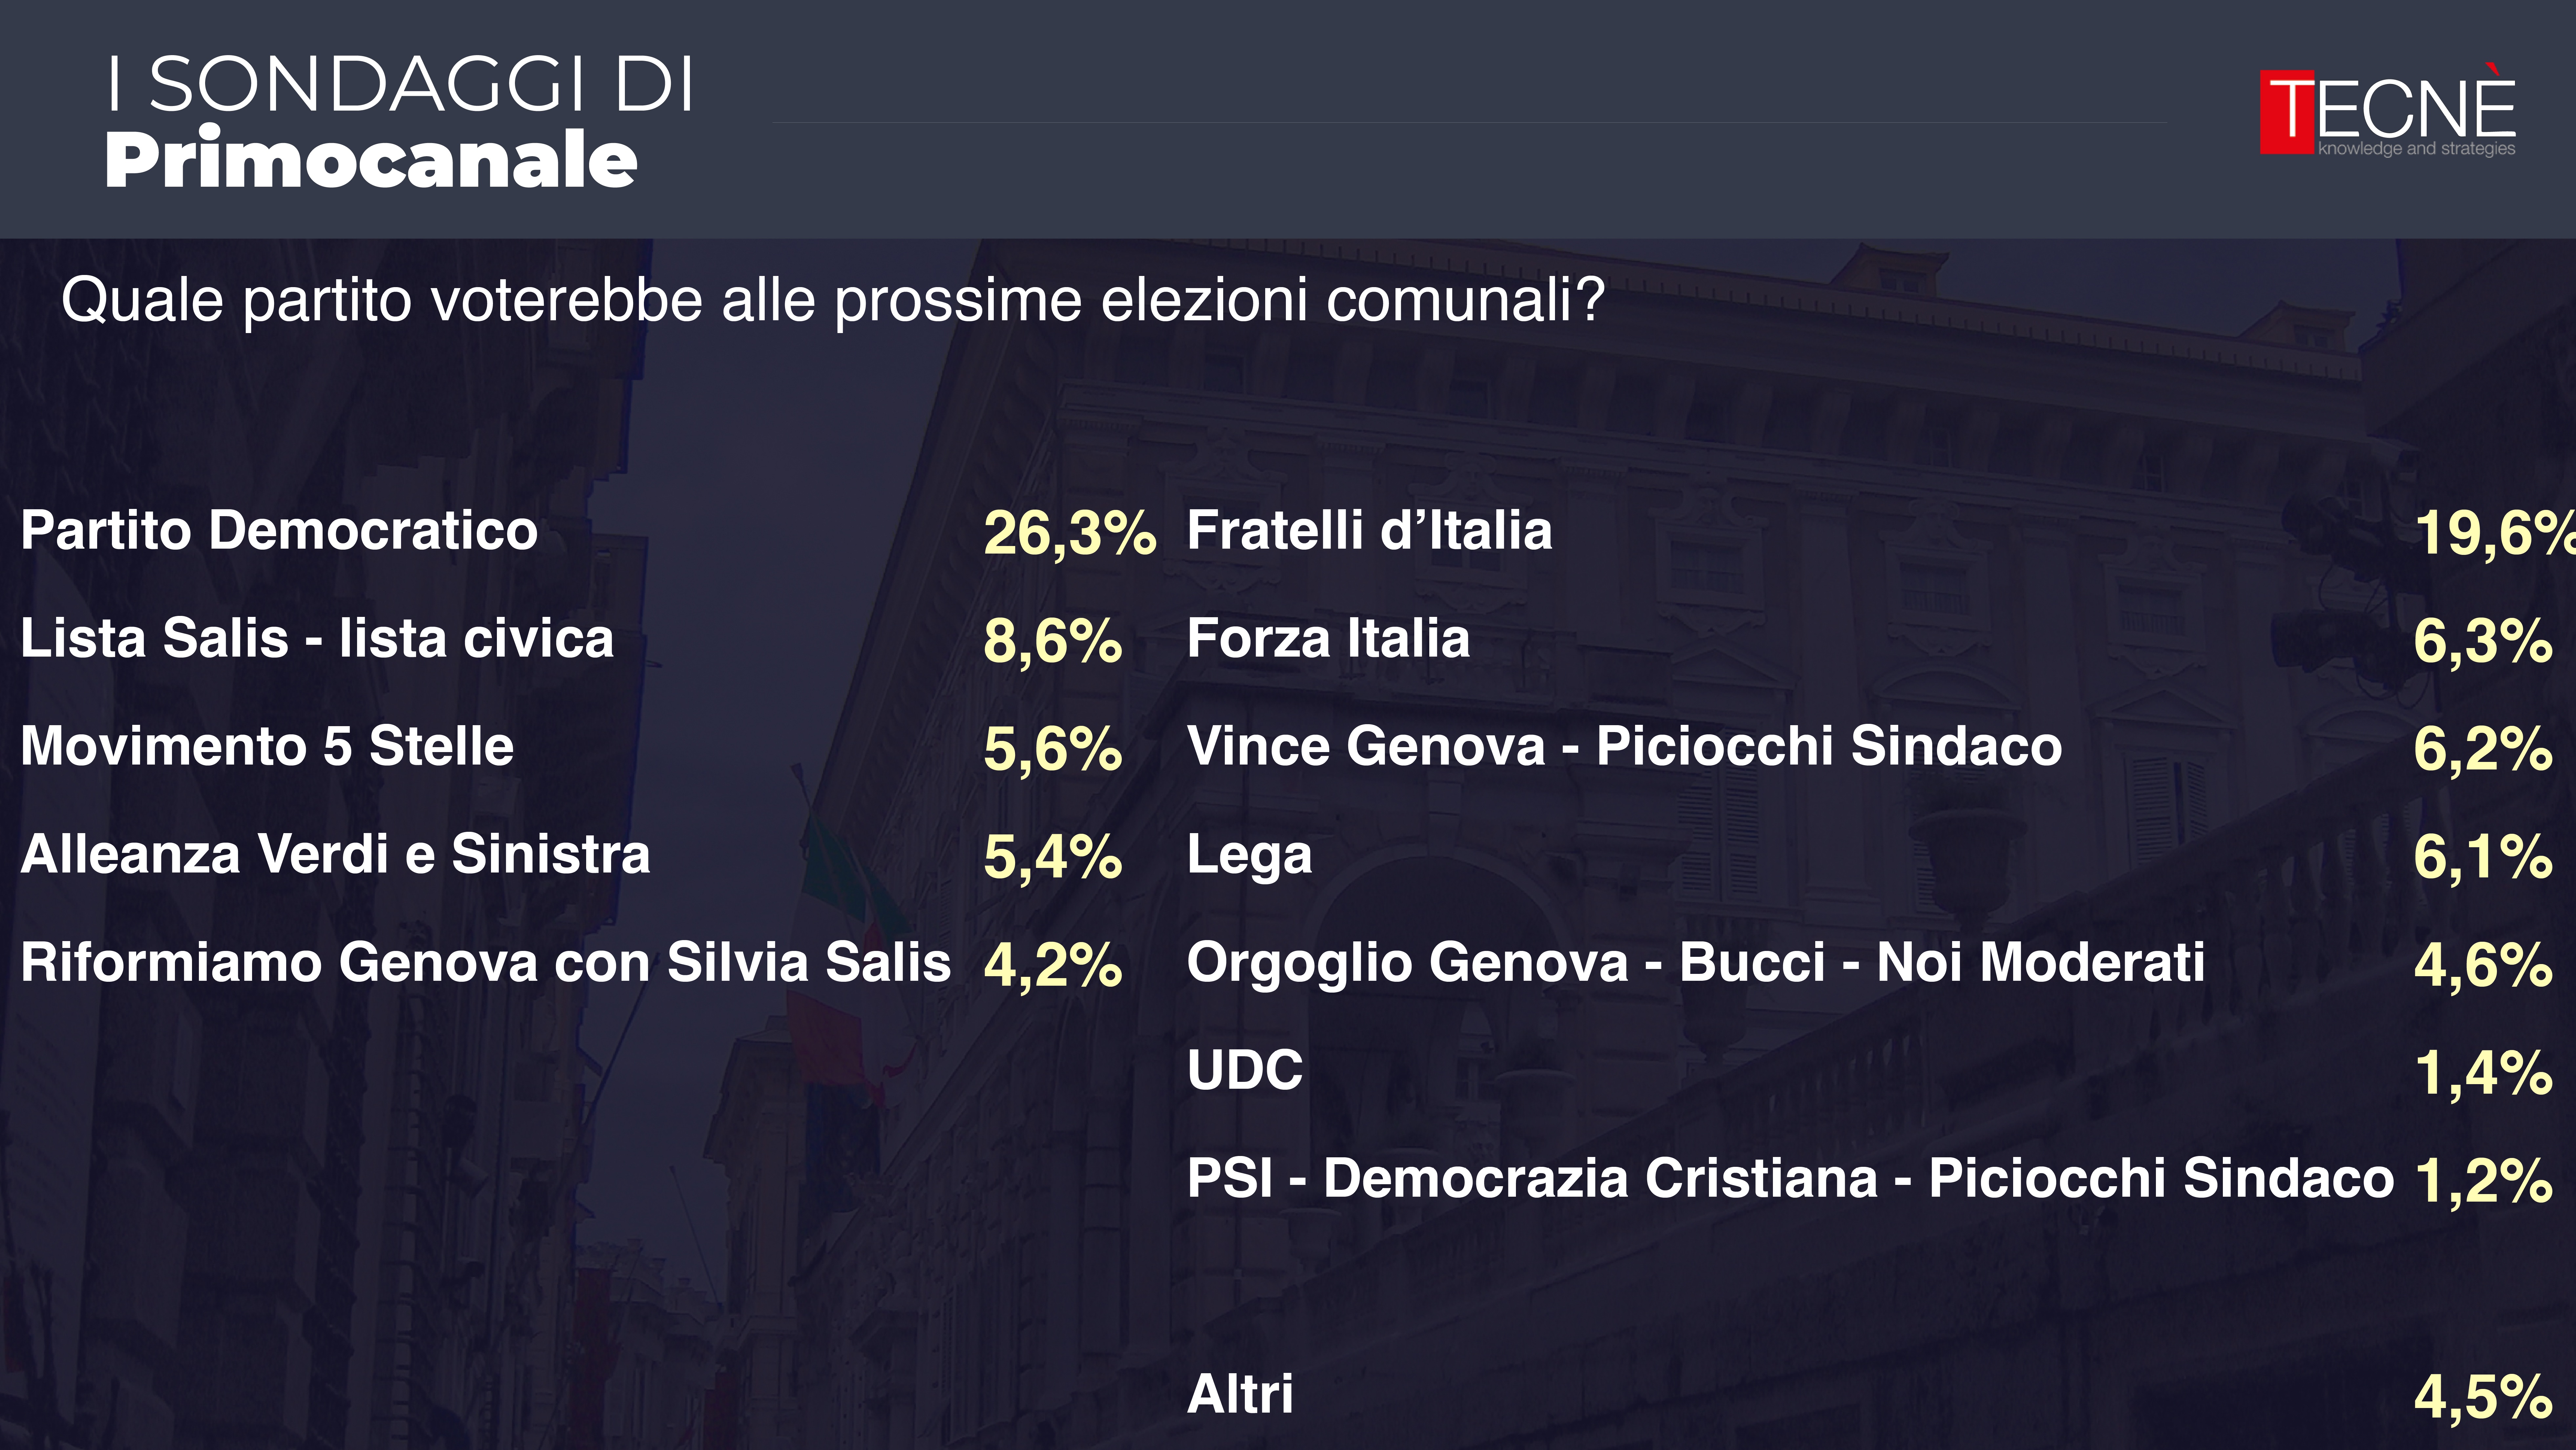Click PSI - Democrazia Cristiana - Piciocchi Sindaco

1790,1178
